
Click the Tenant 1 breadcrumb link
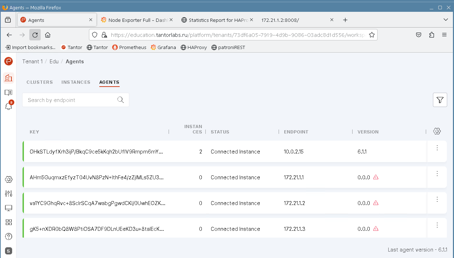(32, 62)
